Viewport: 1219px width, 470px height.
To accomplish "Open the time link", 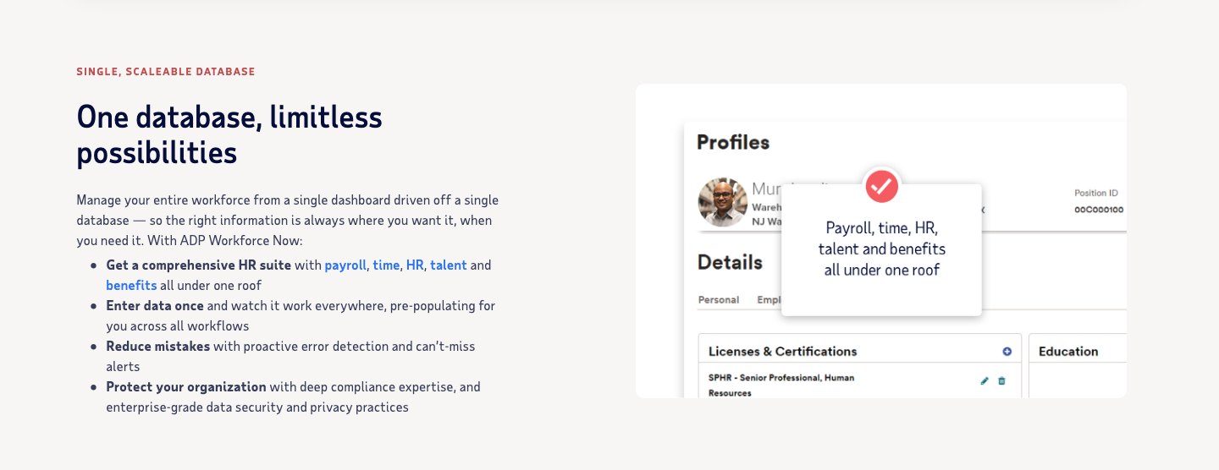I will 386,265.
